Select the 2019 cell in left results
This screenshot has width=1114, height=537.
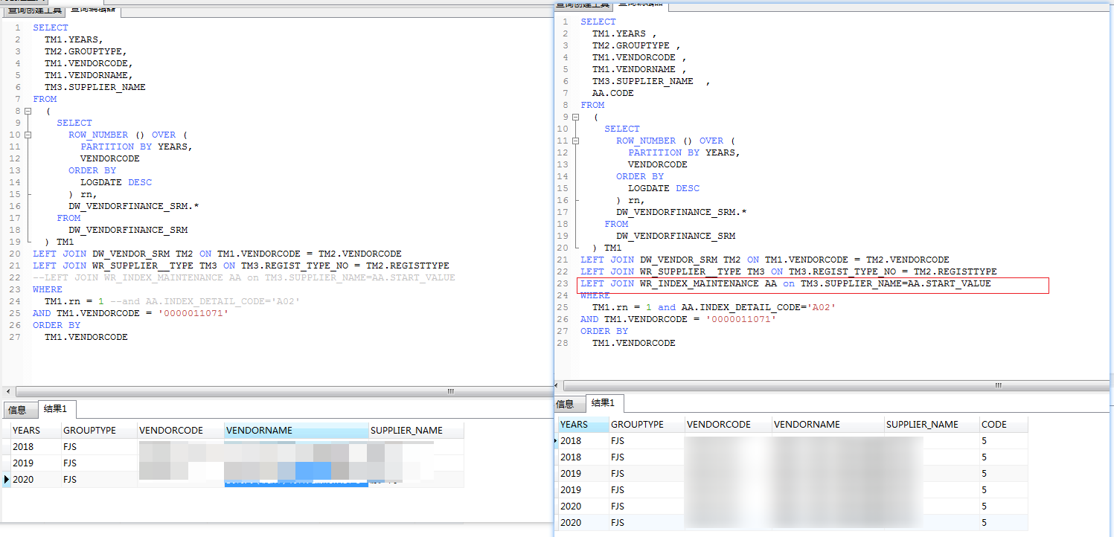(35, 463)
